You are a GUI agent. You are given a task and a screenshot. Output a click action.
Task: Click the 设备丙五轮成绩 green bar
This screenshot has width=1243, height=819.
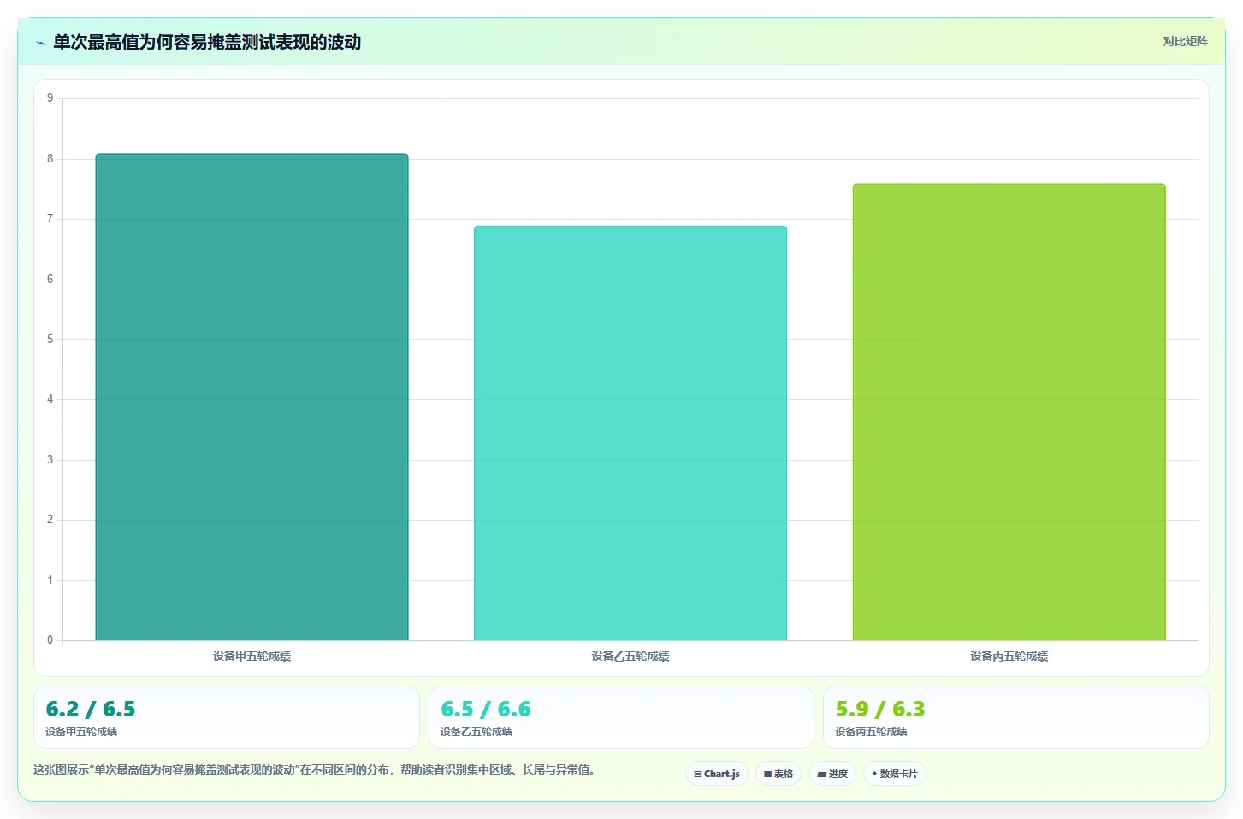[x=1009, y=412]
